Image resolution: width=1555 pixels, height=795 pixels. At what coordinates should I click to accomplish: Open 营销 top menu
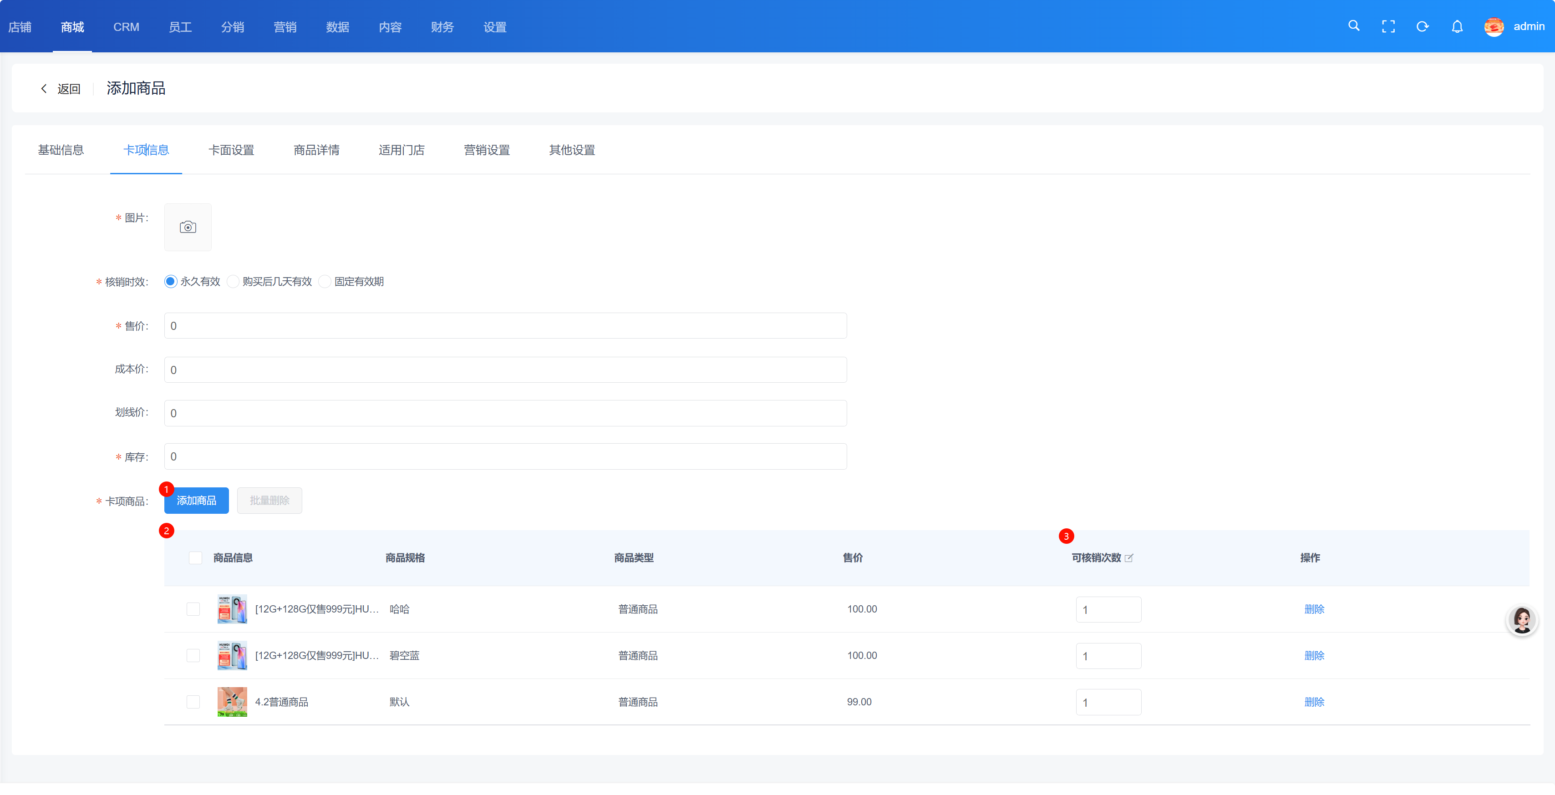pyautogui.click(x=285, y=26)
